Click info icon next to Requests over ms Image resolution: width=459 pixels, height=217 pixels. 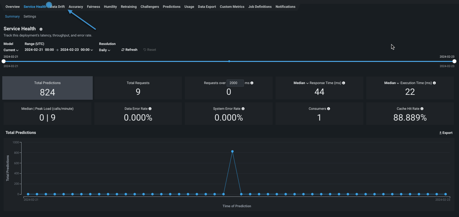click(x=252, y=83)
